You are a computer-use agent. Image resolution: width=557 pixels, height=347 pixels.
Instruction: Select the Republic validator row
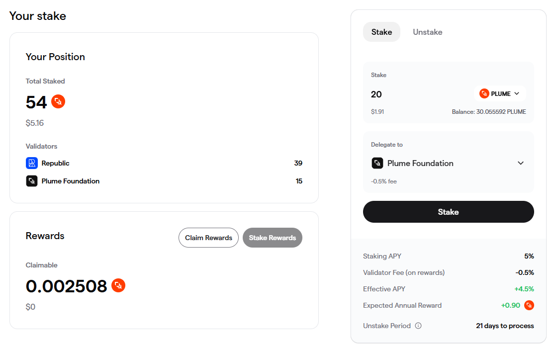tap(164, 163)
